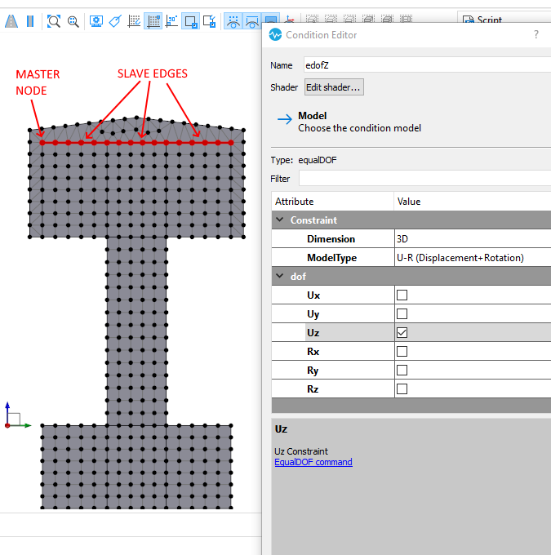Screen dimensions: 551x555
Task: Click the Edit shader button
Action: pyautogui.click(x=334, y=87)
